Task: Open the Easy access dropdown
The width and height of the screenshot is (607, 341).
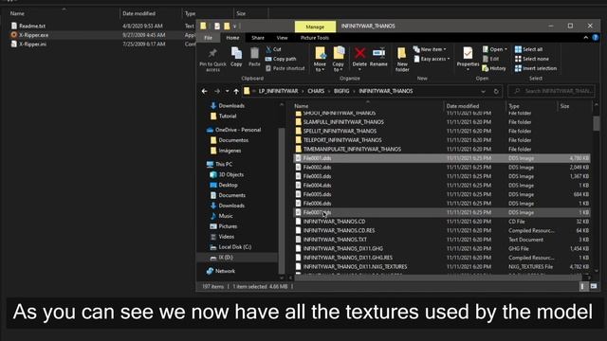Action: pos(432,59)
